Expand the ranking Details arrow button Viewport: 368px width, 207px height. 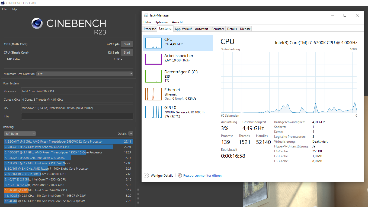click(x=131, y=134)
